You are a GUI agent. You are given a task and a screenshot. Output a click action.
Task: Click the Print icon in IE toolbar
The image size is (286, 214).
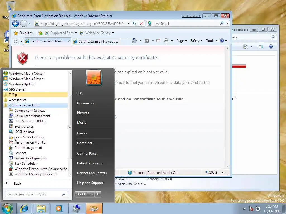[x=166, y=41]
